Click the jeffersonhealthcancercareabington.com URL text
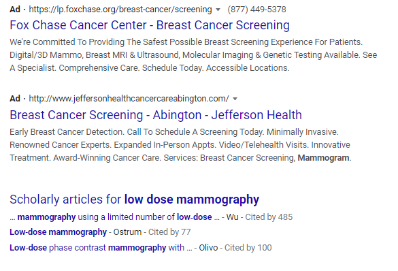Image resolution: width=398 pixels, height=271 pixels. pyautogui.click(x=129, y=99)
